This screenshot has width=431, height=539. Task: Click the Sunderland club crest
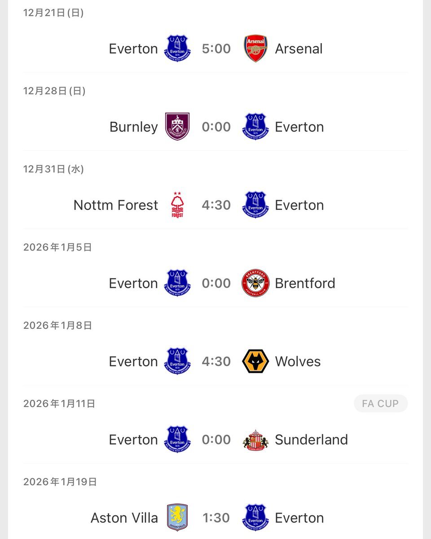[255, 440]
